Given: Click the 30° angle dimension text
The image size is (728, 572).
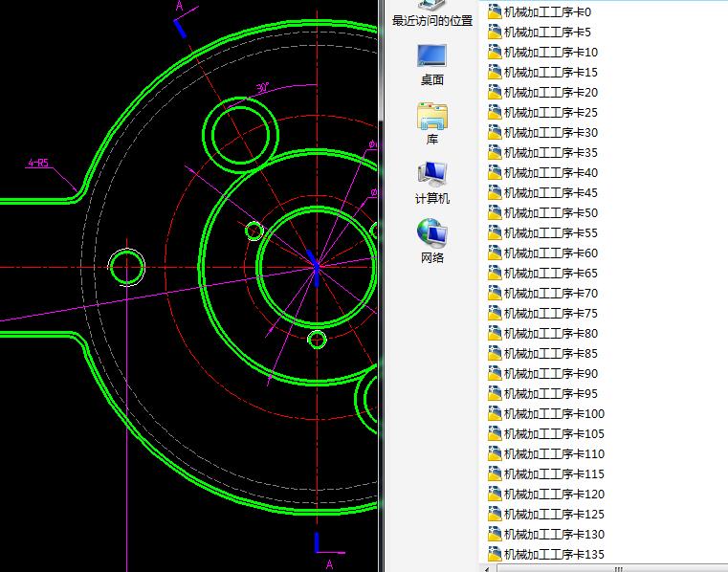Looking at the screenshot, I should [x=263, y=87].
